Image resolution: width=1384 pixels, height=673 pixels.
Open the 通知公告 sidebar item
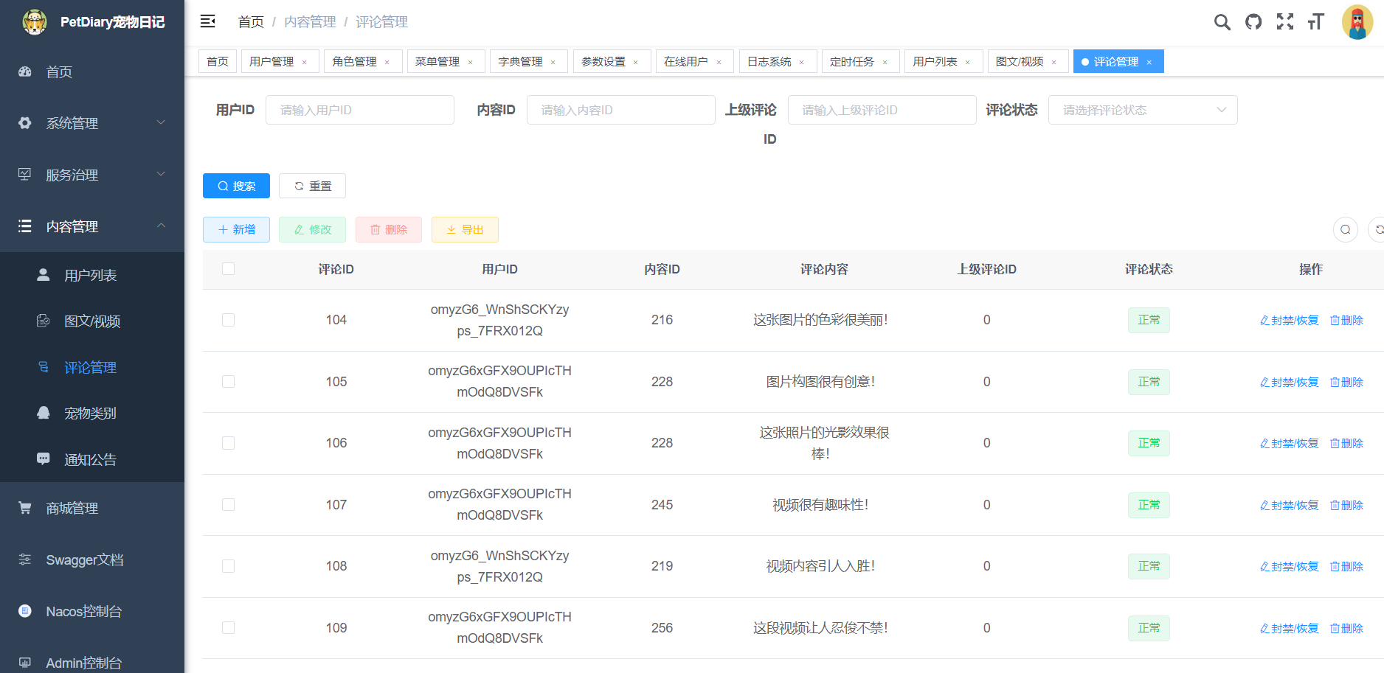(x=92, y=459)
